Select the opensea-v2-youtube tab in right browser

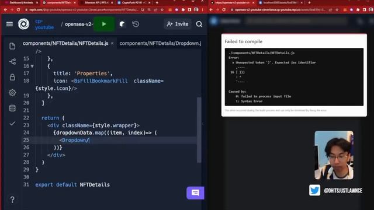pyautogui.click(x=232, y=2)
